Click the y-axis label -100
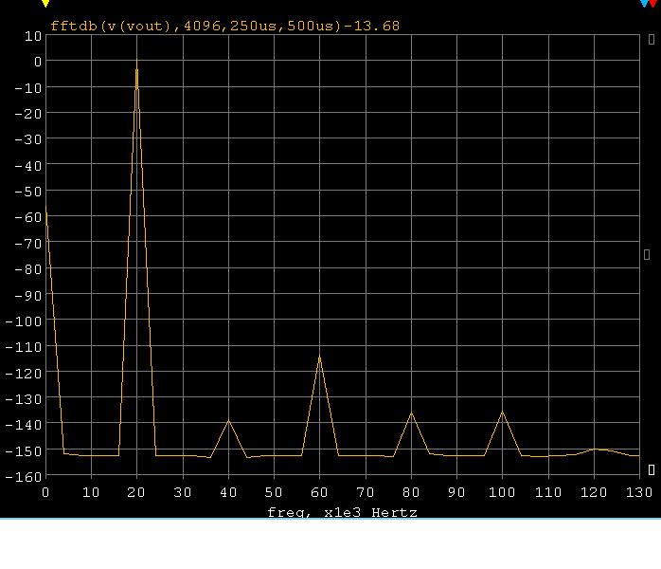Screen dimensions: 661x569 tap(24, 321)
